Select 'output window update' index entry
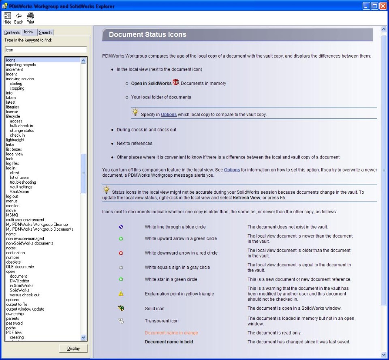 25,309
